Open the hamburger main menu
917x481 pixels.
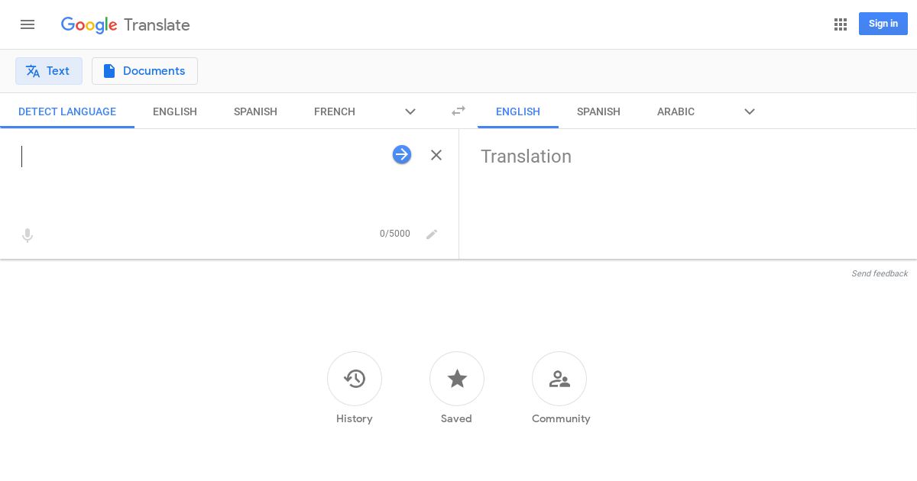point(28,24)
